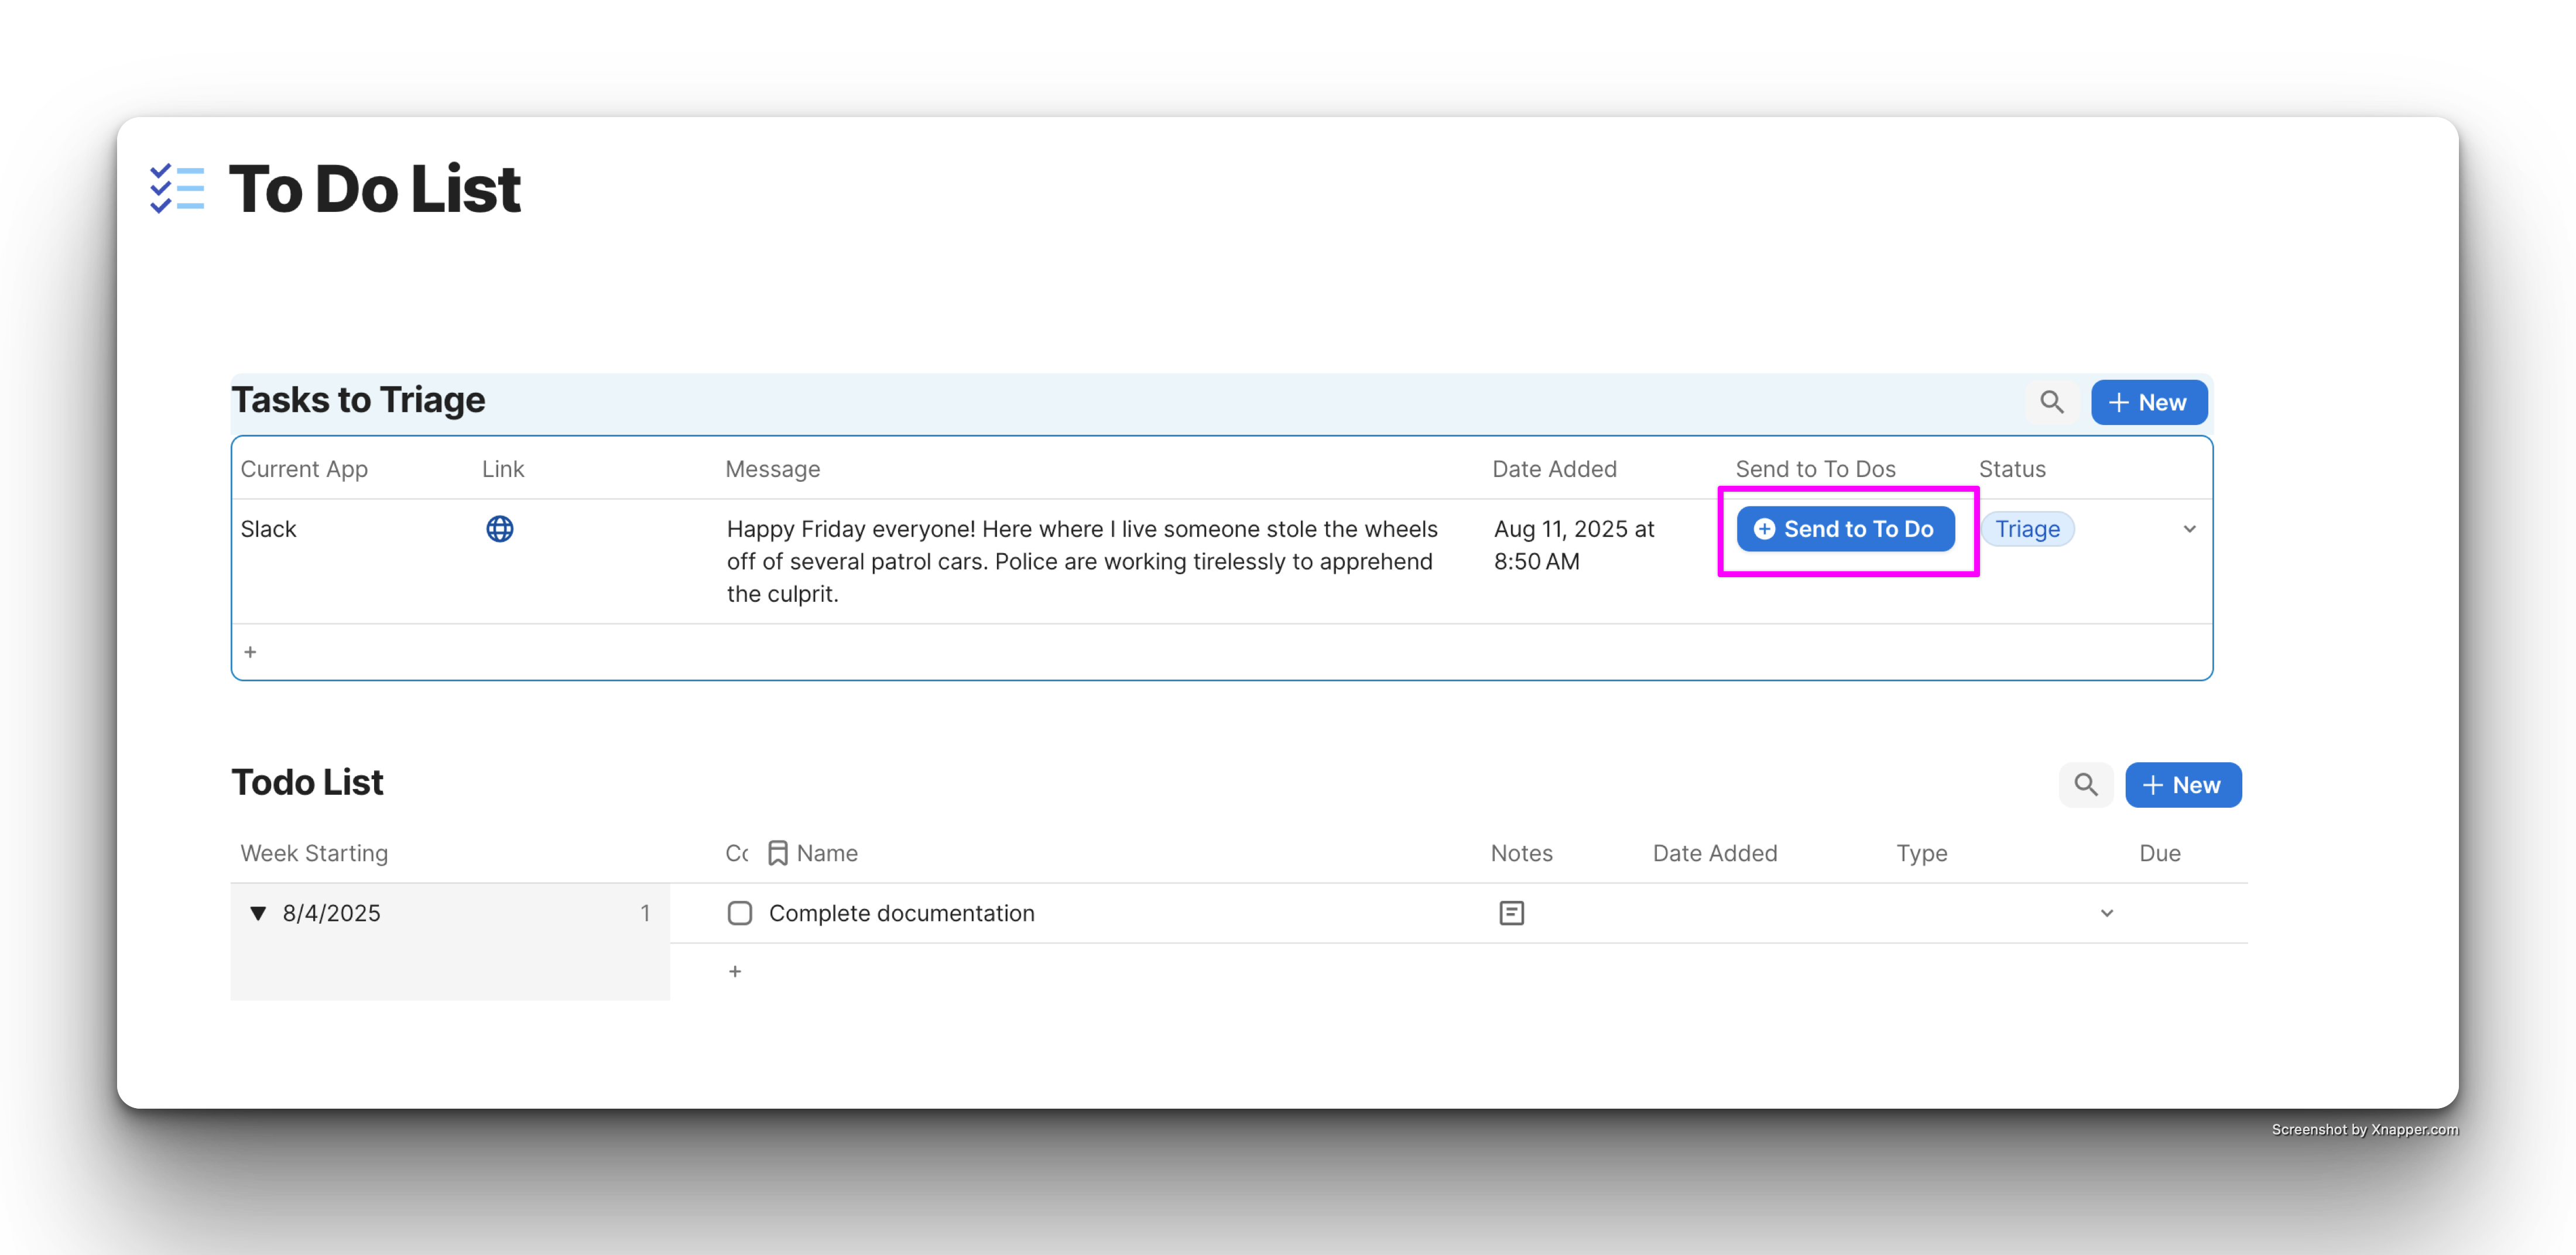Search the Tasks to Triage table
Screen dimensions: 2576x1255
click(x=2051, y=402)
